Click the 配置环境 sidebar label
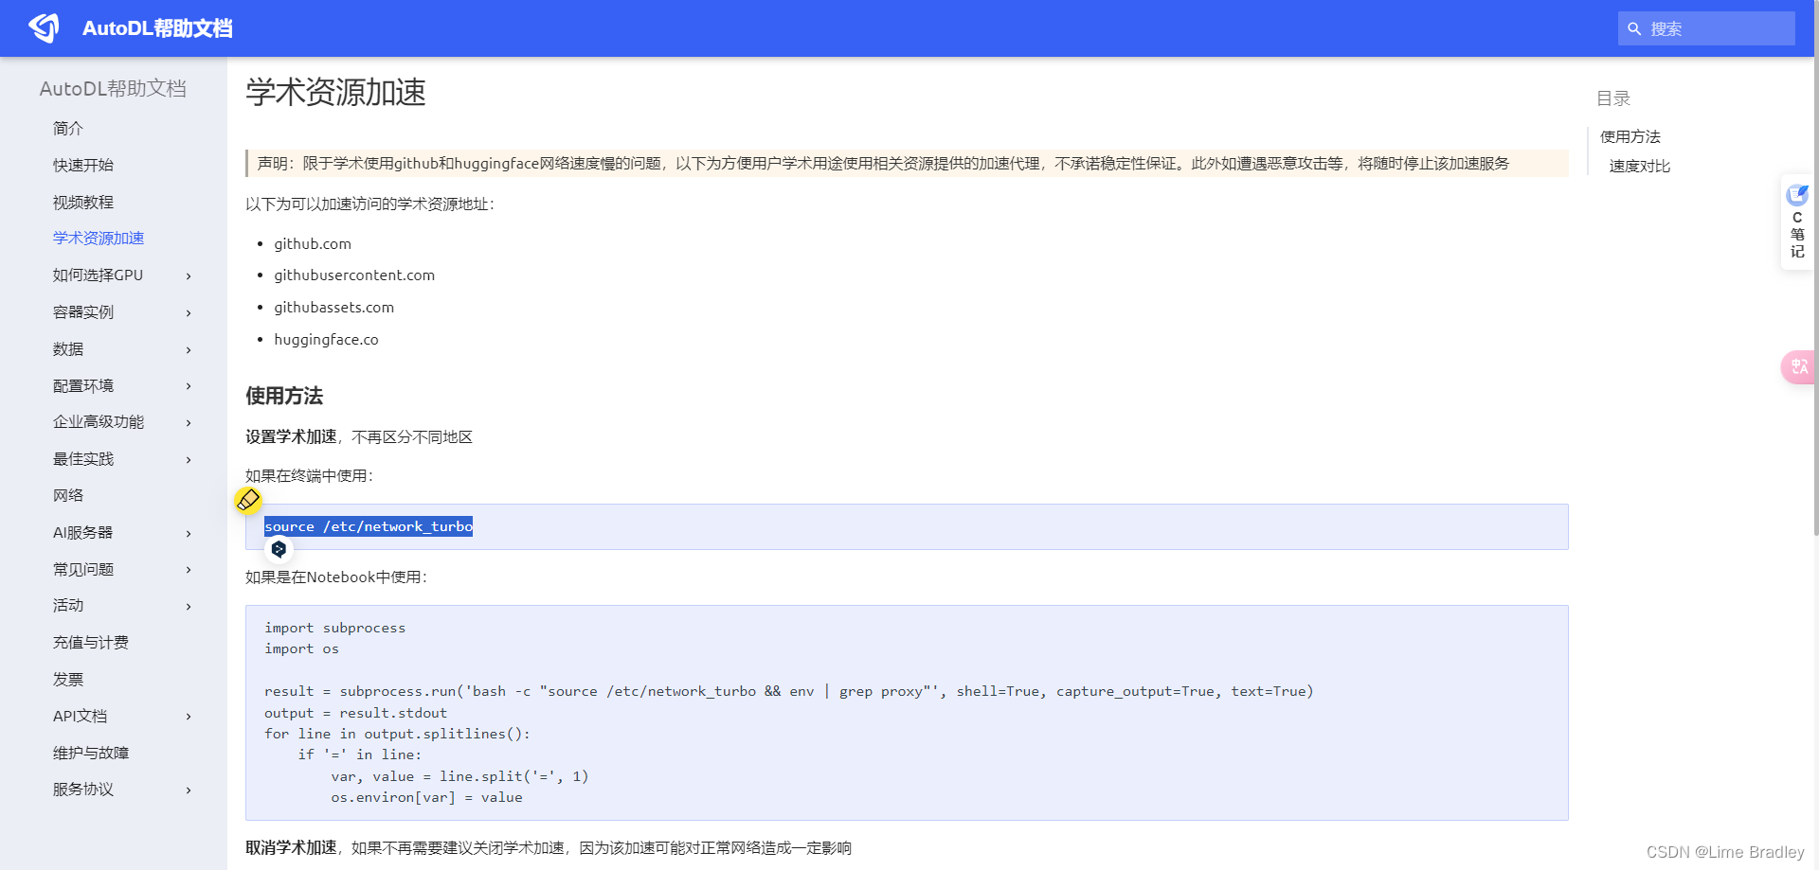The height and width of the screenshot is (870, 1819). click(x=83, y=385)
